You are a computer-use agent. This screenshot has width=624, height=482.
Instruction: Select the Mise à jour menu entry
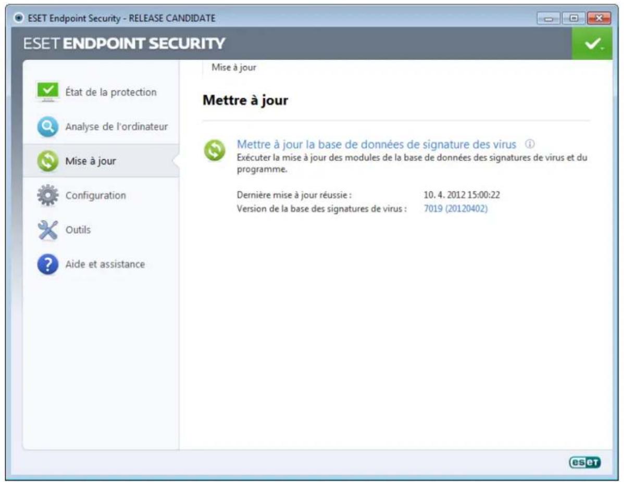pyautogui.click(x=101, y=161)
